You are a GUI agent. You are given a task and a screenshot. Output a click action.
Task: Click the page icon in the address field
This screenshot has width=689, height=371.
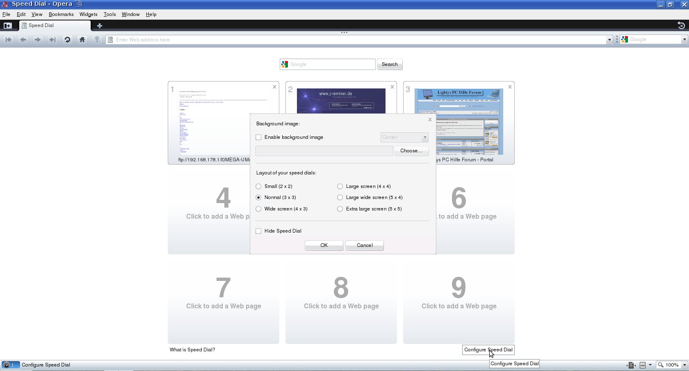(110, 40)
